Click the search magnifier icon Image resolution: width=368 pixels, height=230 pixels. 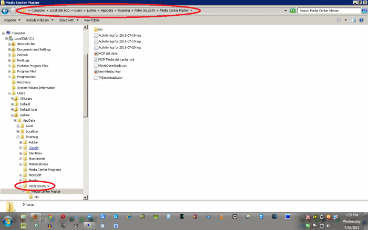364,11
